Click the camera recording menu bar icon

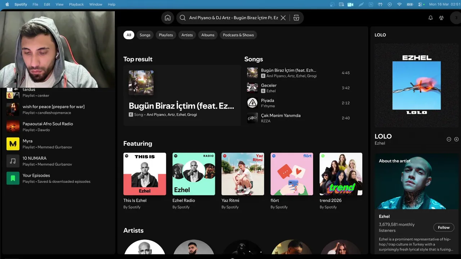[350, 4]
